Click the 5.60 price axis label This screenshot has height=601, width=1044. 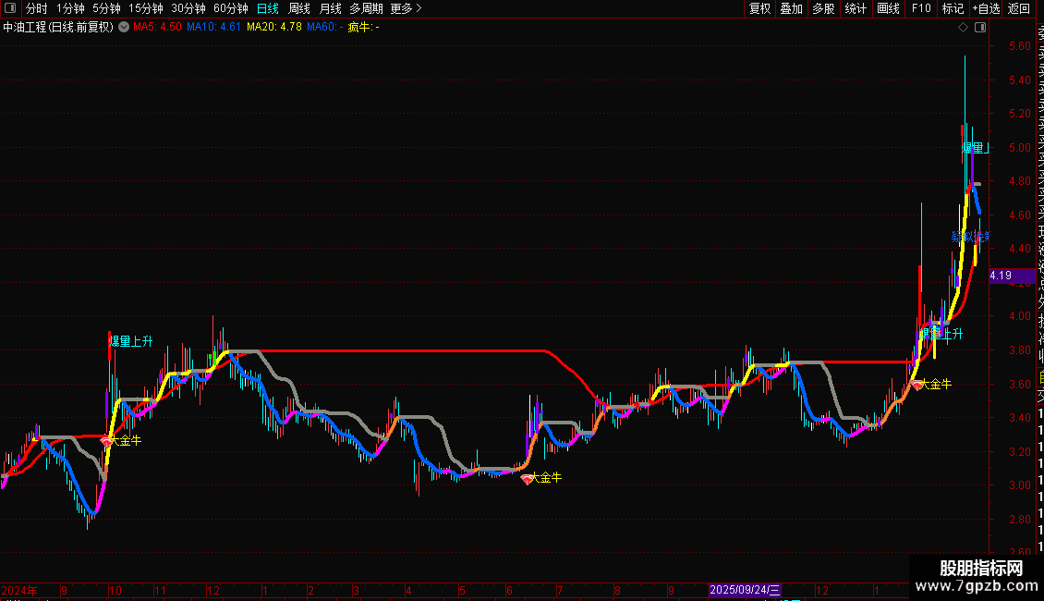click(1019, 46)
